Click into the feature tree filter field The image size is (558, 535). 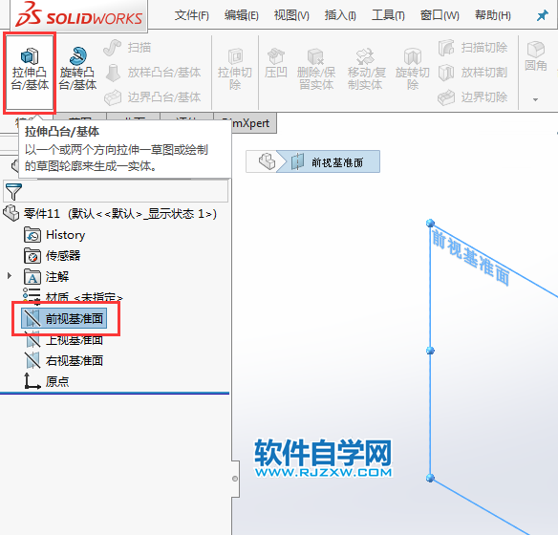click(116, 192)
